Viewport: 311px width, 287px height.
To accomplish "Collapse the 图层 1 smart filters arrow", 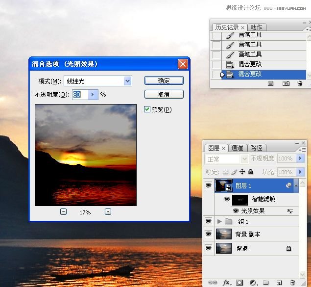I will [296, 185].
